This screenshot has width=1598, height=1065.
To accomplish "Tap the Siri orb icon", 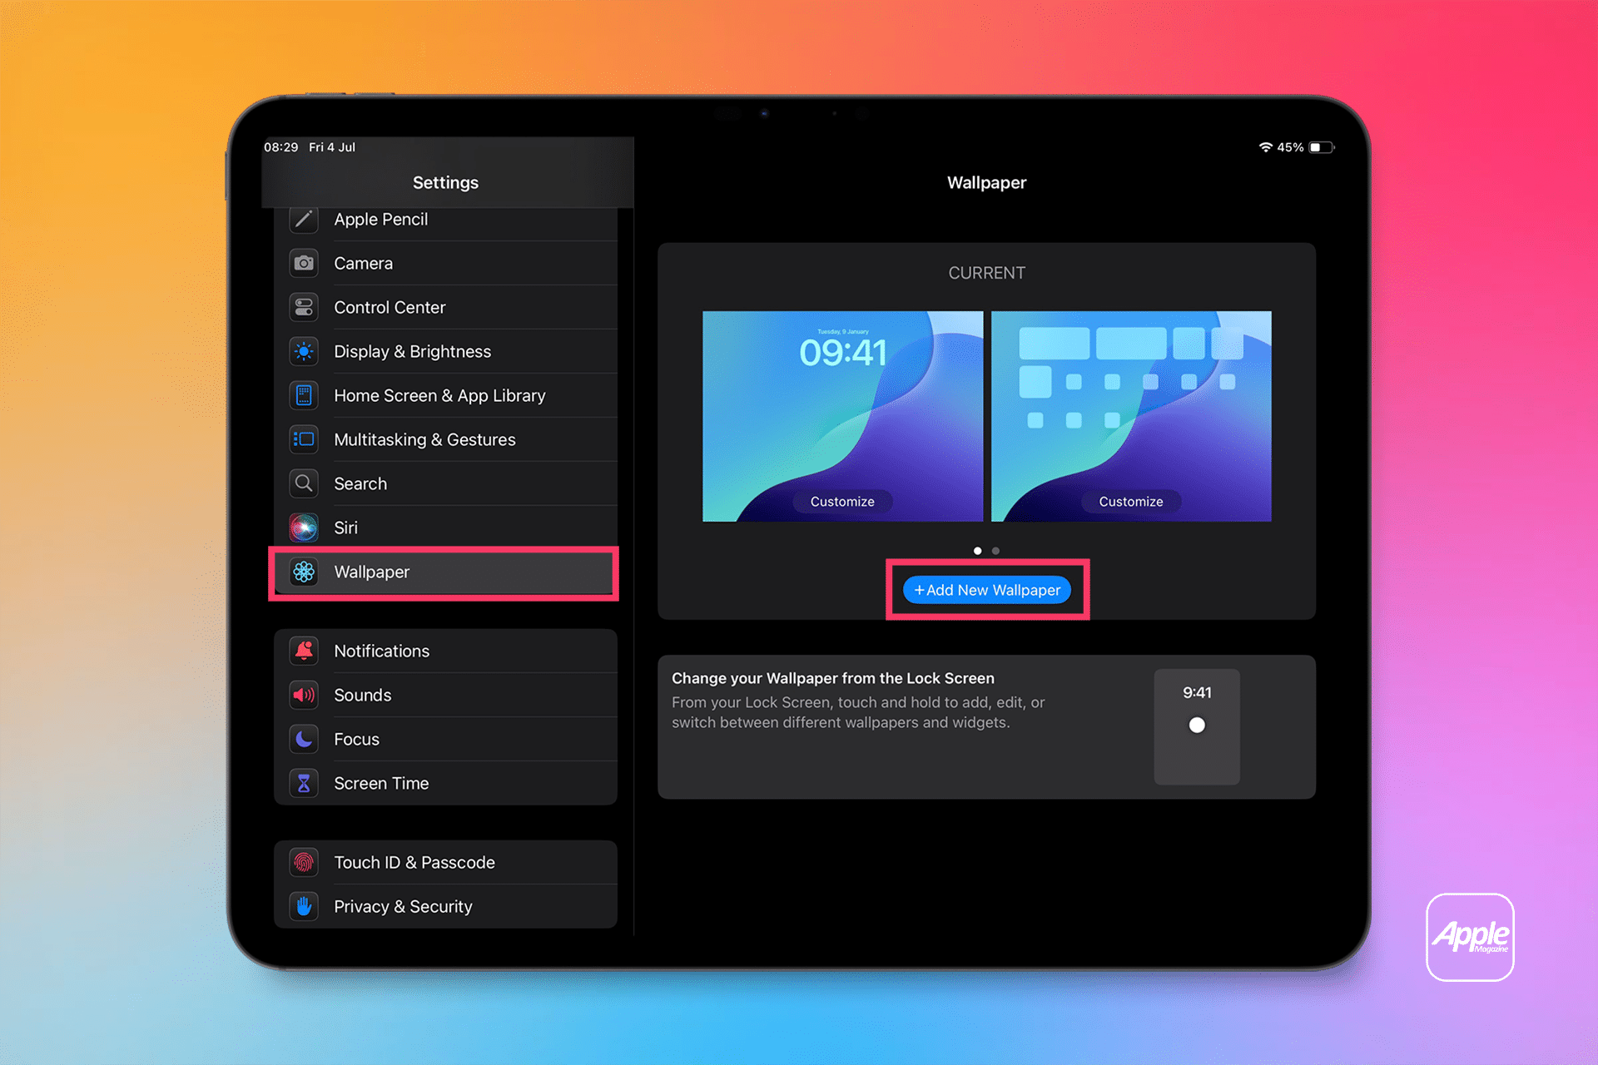I will pyautogui.click(x=304, y=528).
